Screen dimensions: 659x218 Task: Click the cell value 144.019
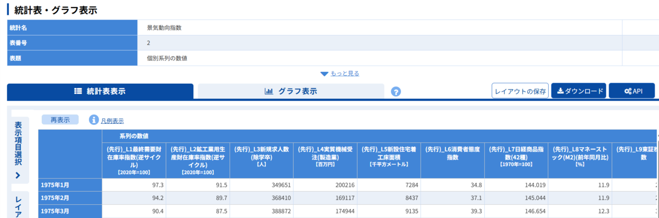(534, 185)
